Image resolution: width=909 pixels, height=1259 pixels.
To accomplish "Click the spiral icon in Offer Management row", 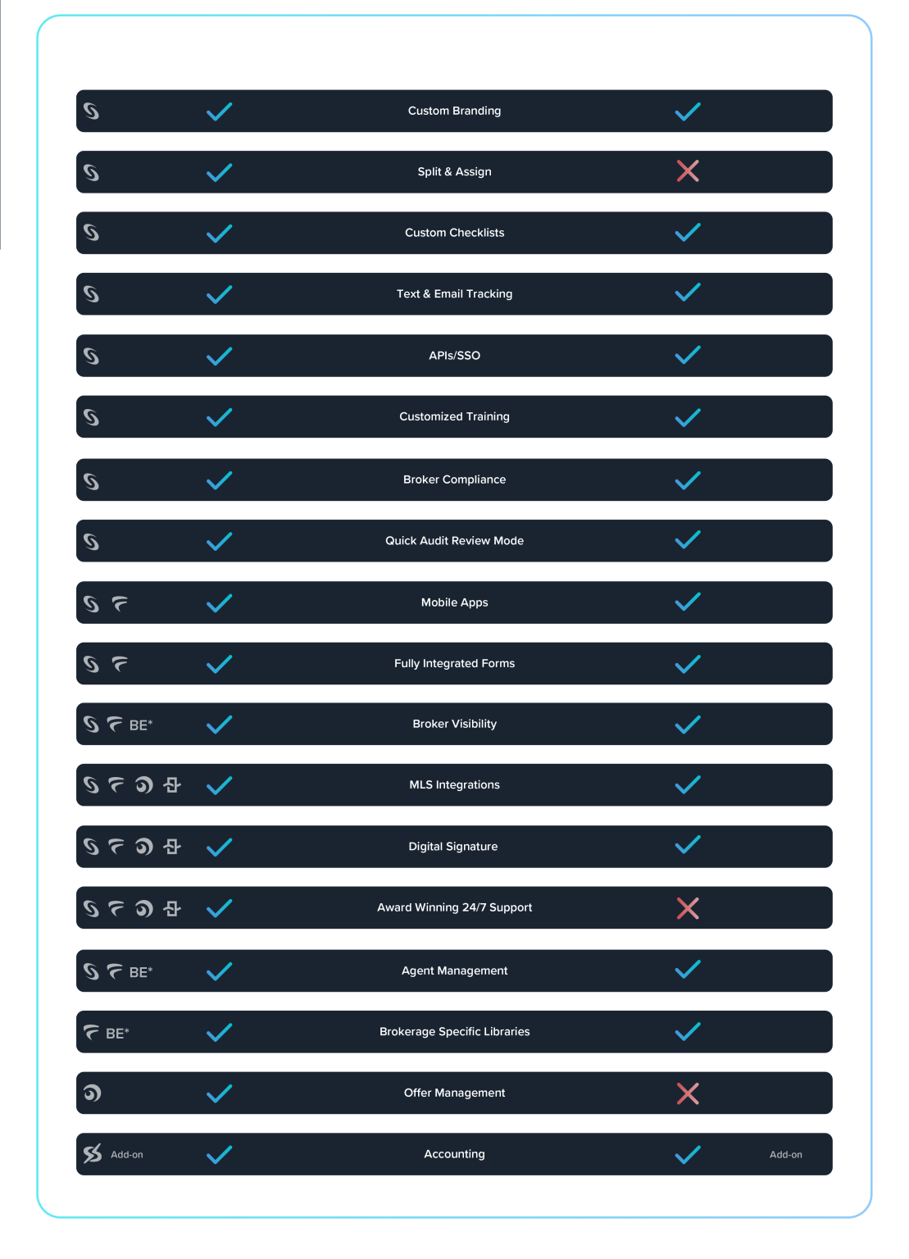I will 92,1093.
